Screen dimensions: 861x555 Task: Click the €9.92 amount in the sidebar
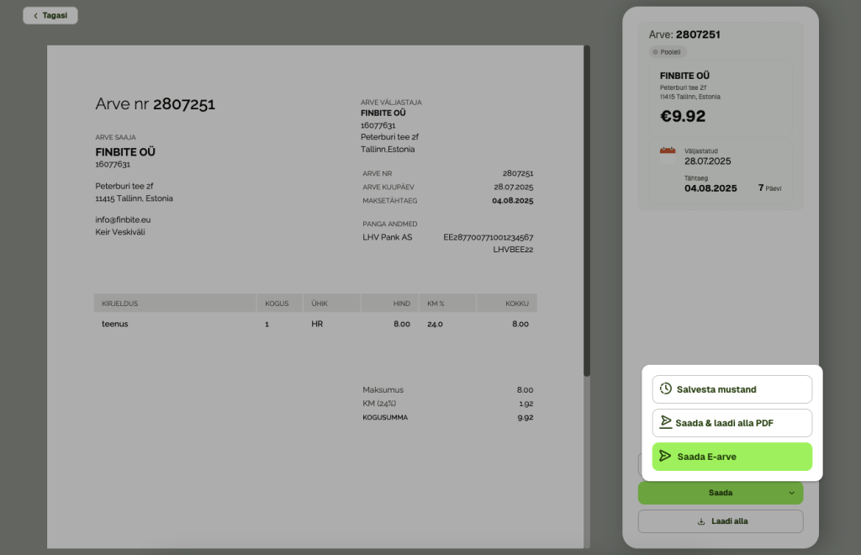[x=683, y=116]
